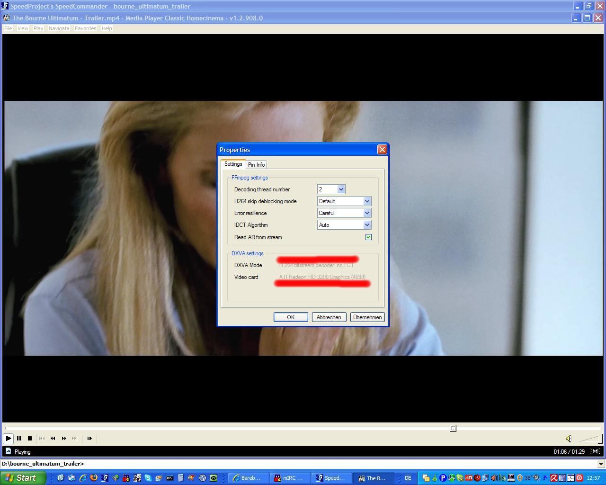Click the DE language indicator

[x=408, y=478]
